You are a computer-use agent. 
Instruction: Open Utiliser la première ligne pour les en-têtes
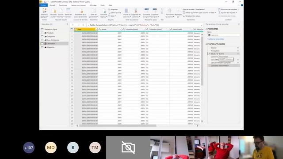click(x=199, y=13)
